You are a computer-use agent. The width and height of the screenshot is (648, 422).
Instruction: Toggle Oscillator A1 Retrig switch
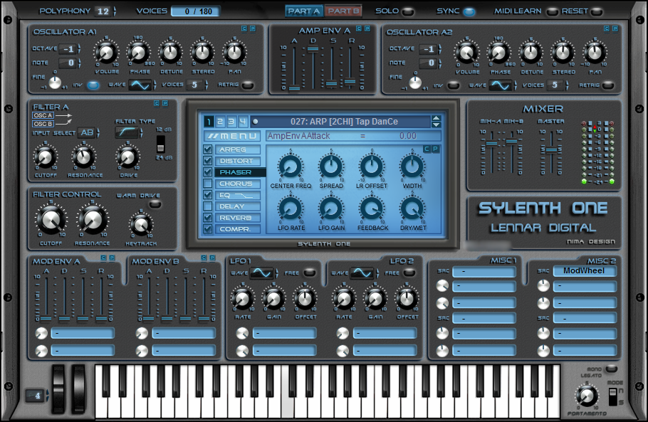tap(247, 85)
